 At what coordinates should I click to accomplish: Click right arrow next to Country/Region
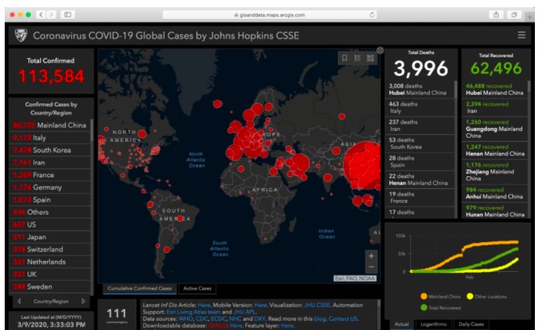(x=82, y=301)
